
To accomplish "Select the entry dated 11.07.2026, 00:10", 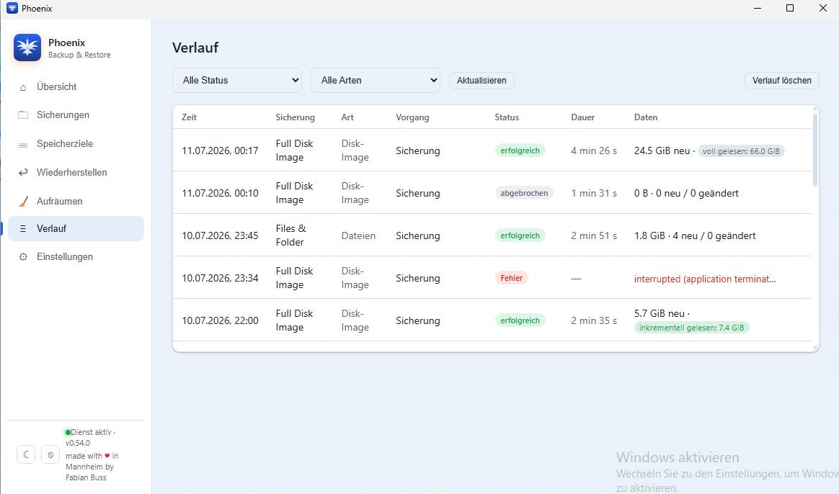I will click(x=492, y=193).
